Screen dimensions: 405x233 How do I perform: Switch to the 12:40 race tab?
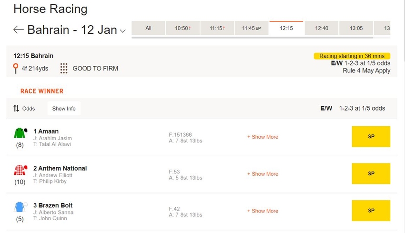322,28
